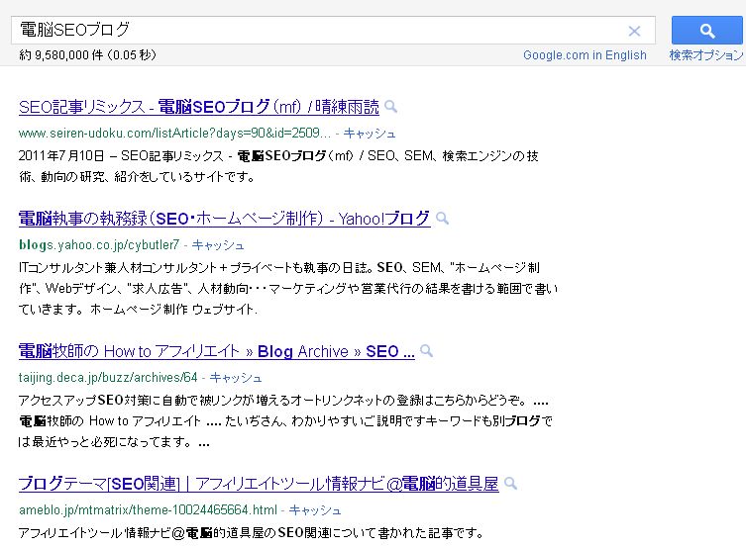Preview the SEO記事リミックス result with the magnifier icon
This screenshot has height=549, width=746.
(390, 107)
